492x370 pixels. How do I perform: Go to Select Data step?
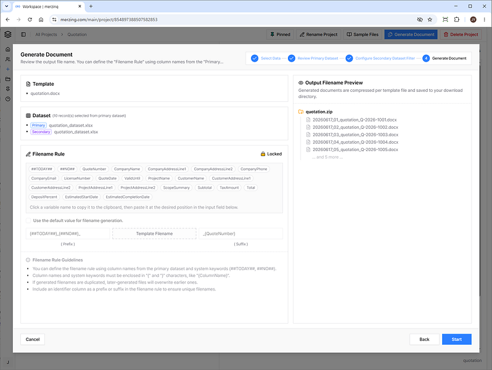click(x=266, y=59)
